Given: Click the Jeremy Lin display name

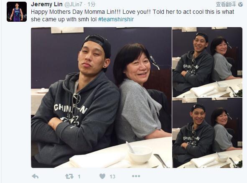Looking at the screenshot, I should pos(47,4).
